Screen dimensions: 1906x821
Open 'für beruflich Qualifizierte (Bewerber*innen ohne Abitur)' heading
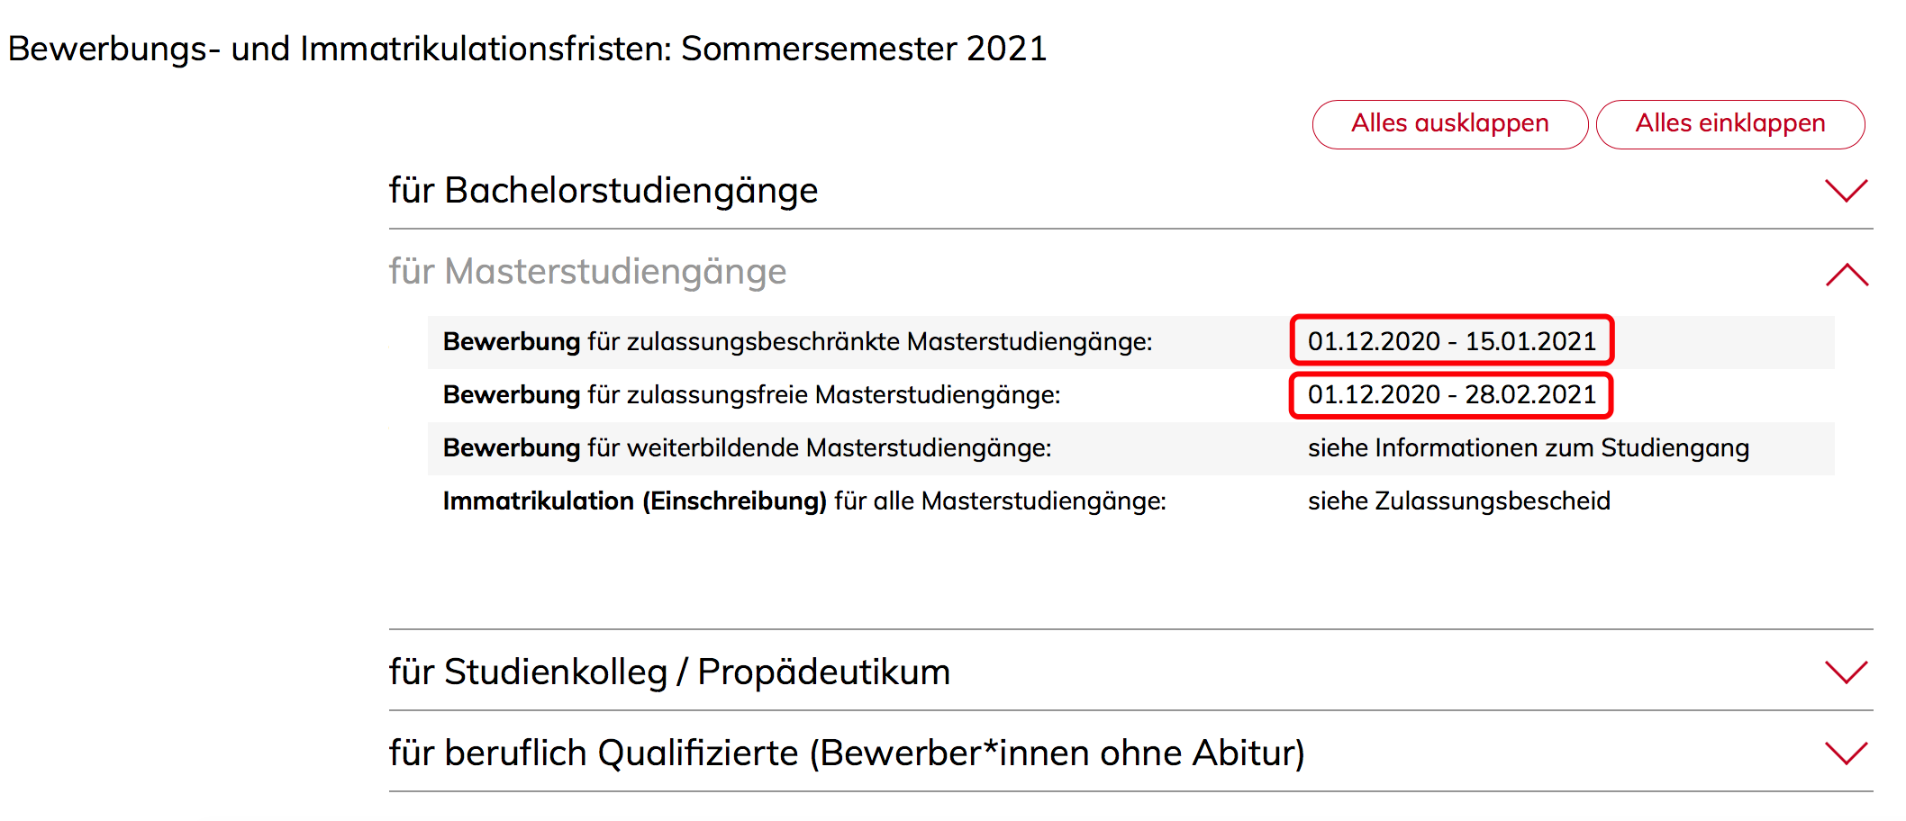click(x=847, y=753)
